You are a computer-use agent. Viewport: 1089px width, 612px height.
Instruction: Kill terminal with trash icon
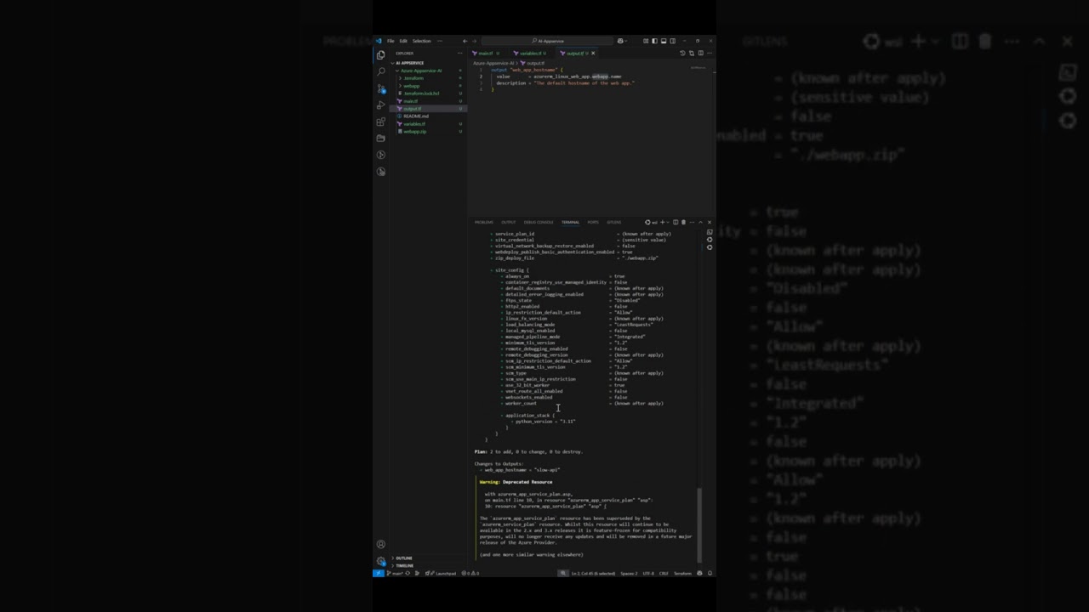click(683, 222)
